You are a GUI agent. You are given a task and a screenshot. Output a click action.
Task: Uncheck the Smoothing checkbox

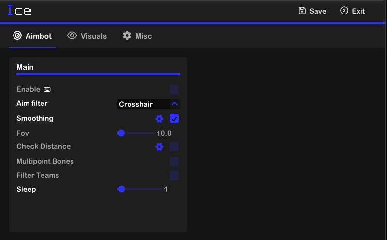coord(174,119)
